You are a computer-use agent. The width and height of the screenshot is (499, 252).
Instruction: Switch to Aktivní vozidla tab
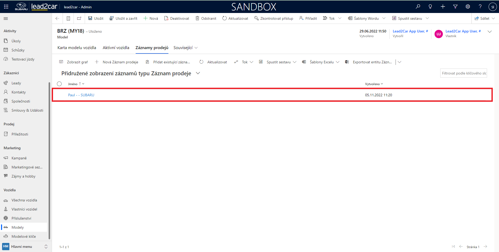(116, 48)
